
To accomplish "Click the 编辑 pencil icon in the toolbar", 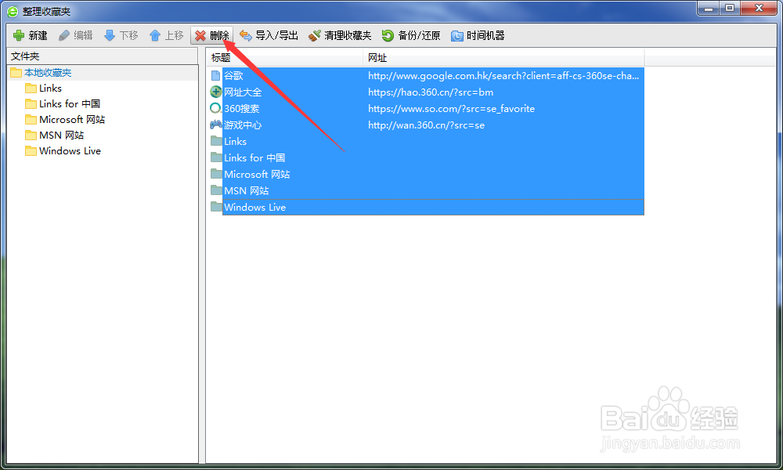I will [64, 35].
